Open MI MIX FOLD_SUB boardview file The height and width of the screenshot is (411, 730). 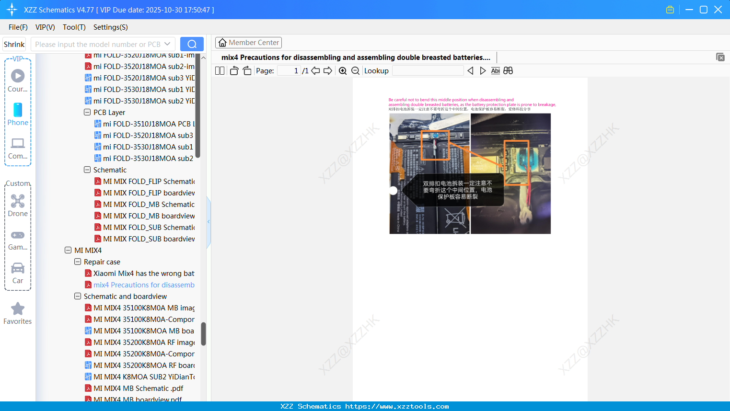tap(144, 239)
